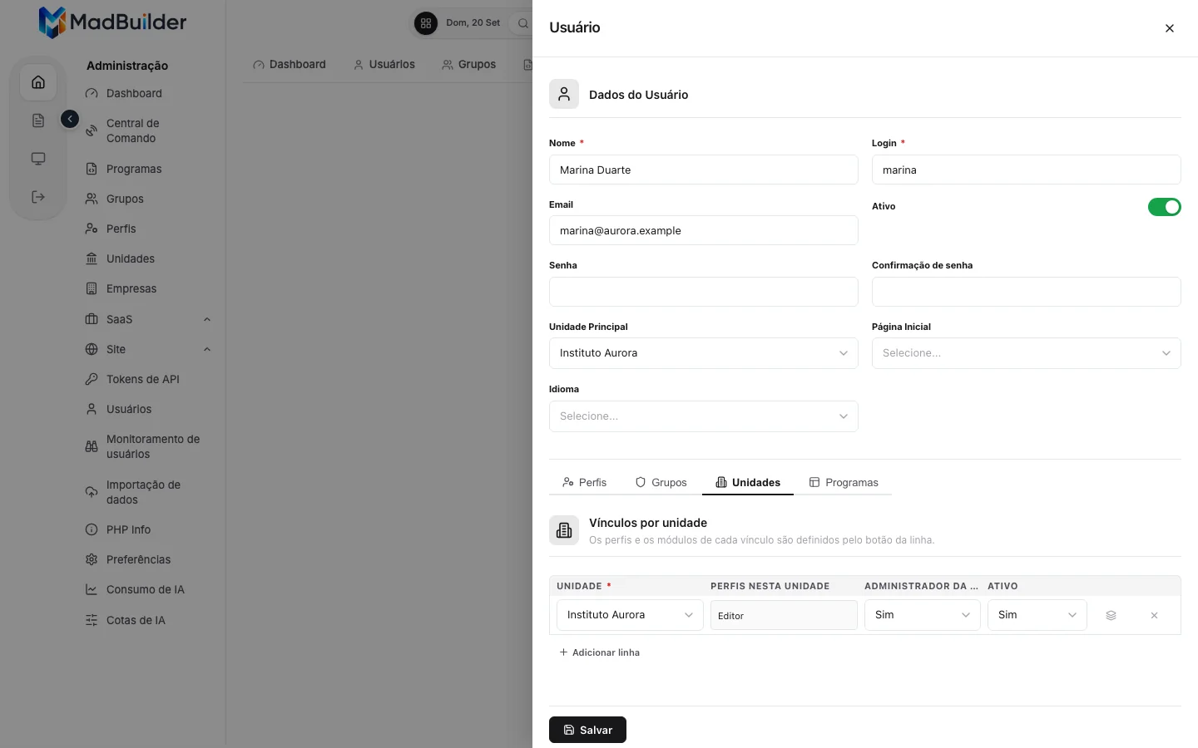
Task: Click the home icon in left rail
Action: coord(38,82)
